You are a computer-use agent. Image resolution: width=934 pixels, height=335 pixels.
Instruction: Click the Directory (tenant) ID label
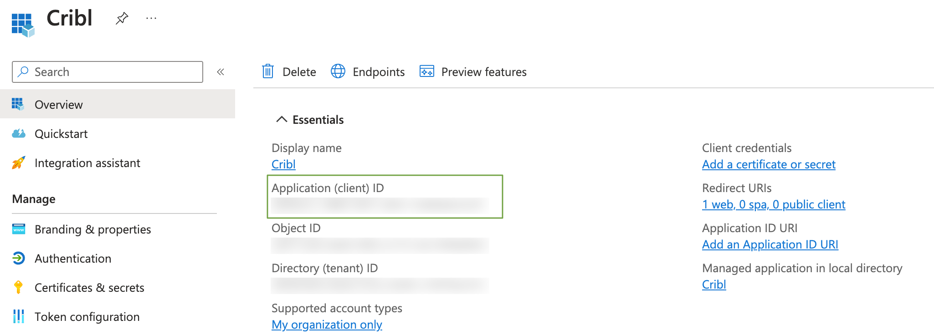click(x=325, y=268)
